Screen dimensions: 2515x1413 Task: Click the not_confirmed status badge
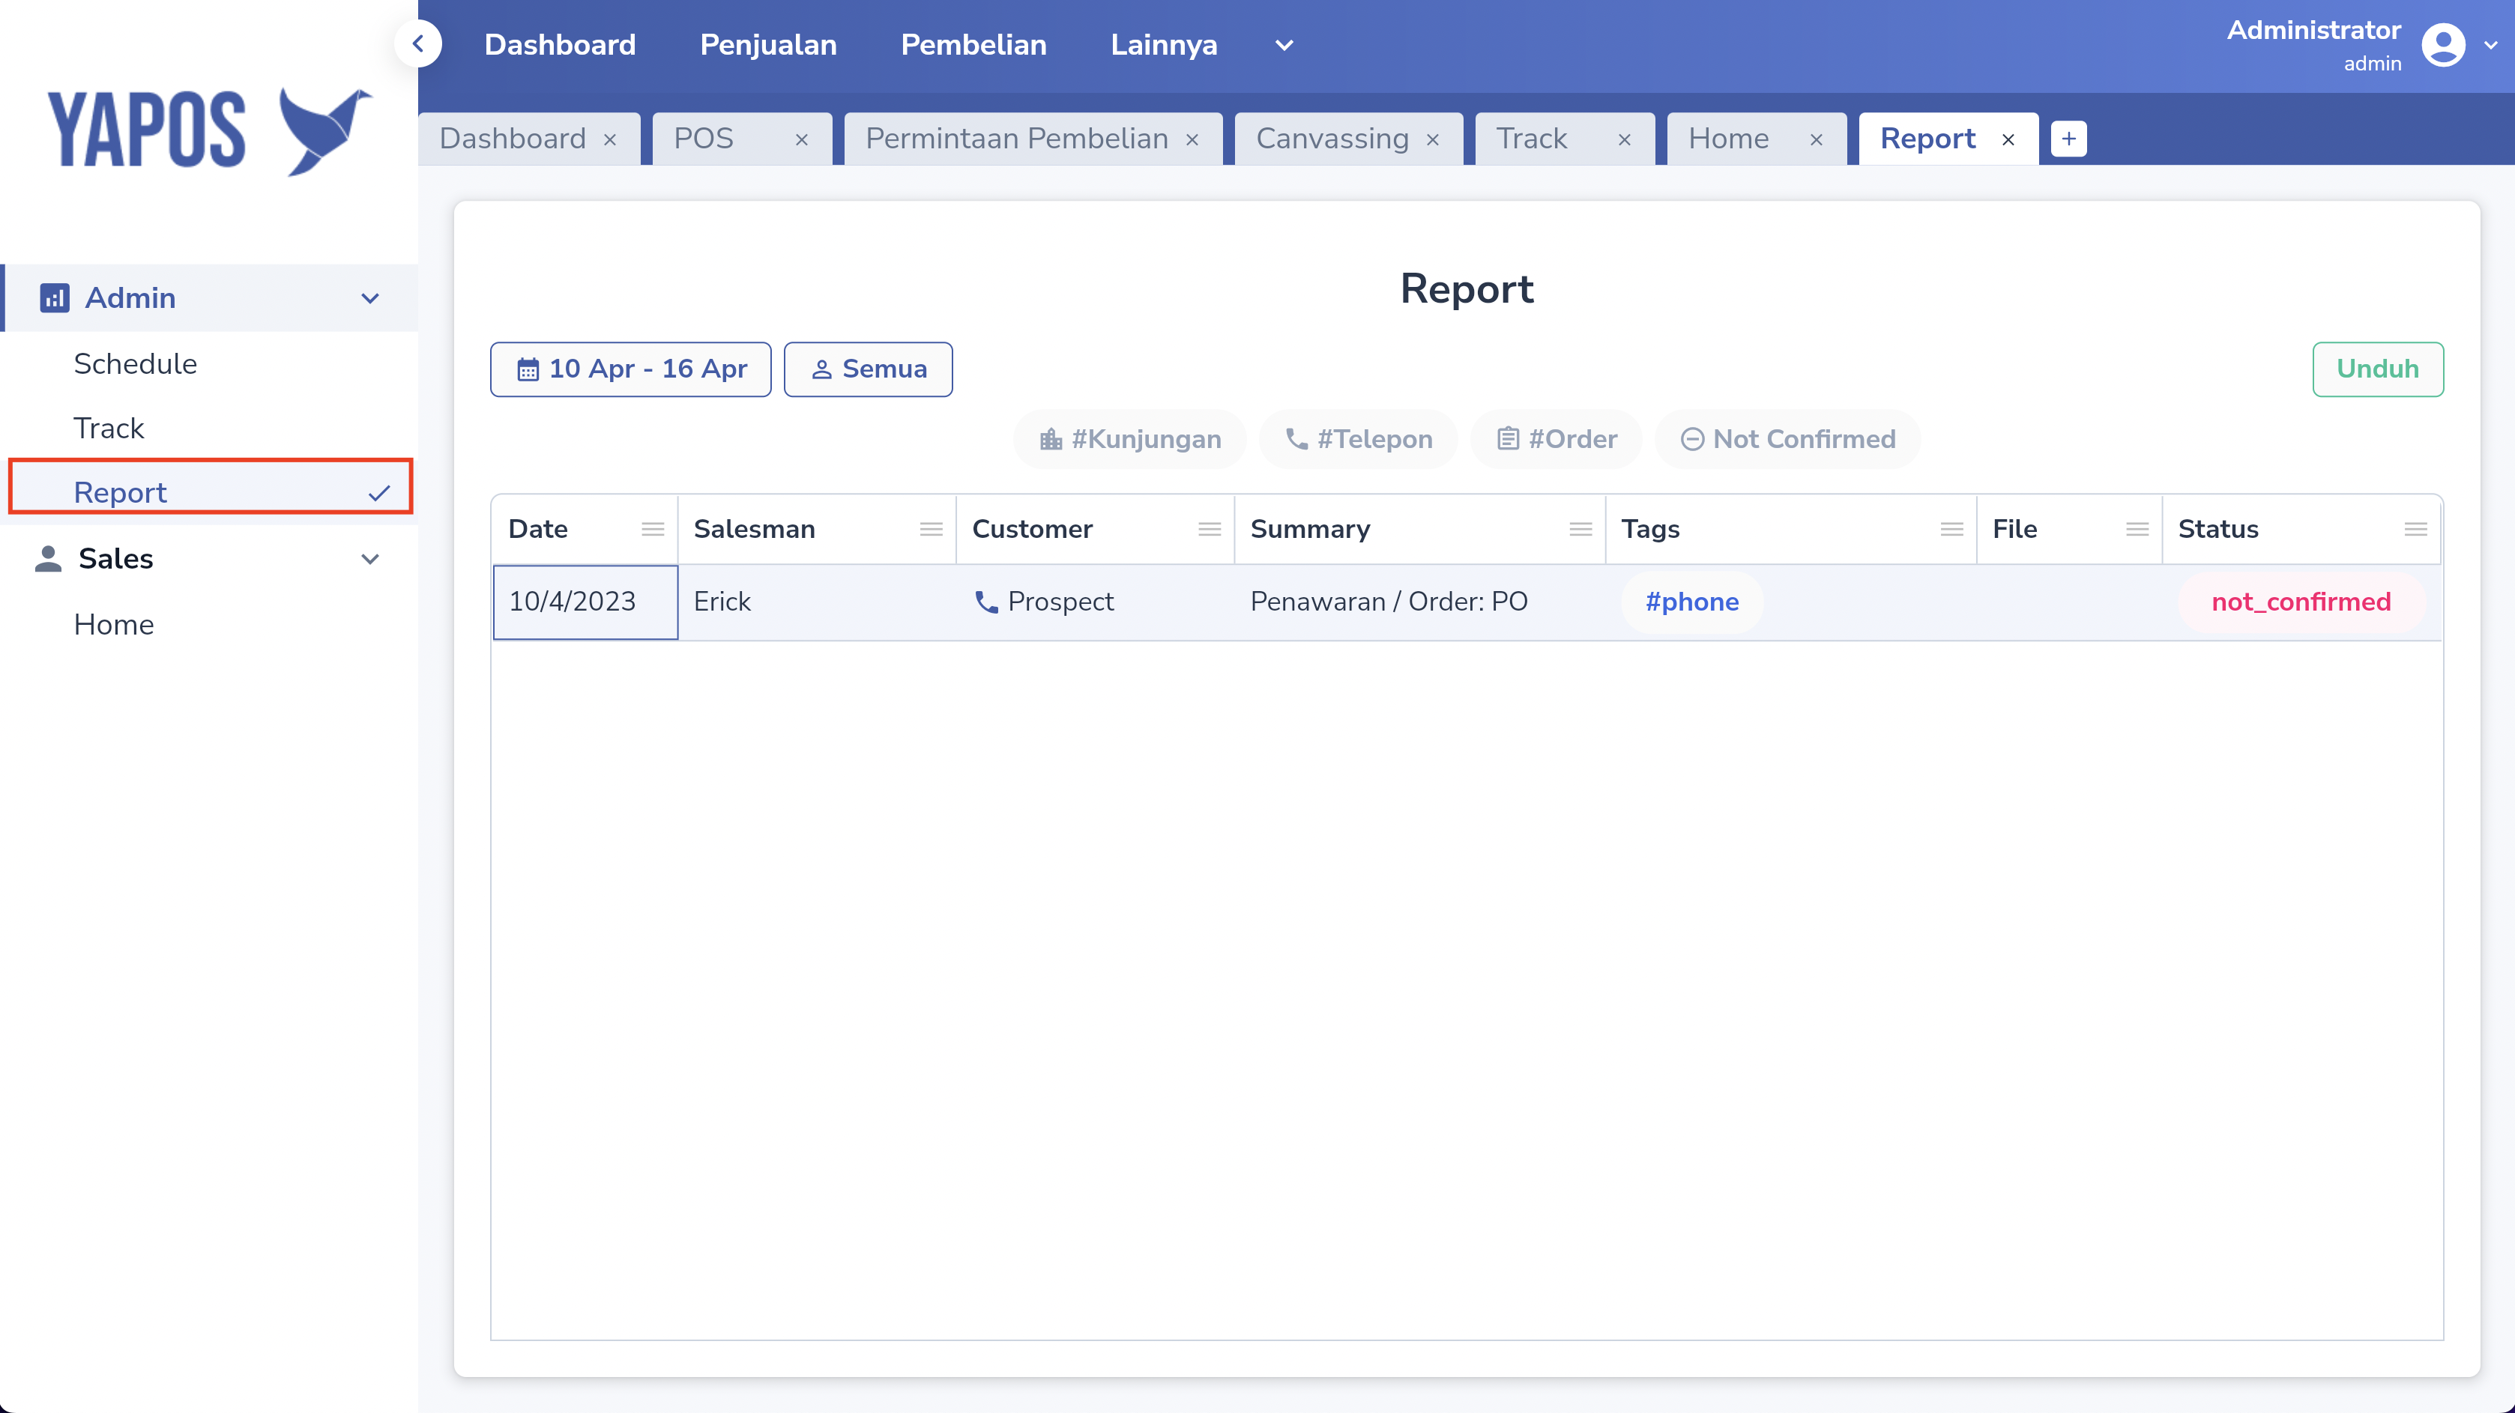click(x=2301, y=602)
